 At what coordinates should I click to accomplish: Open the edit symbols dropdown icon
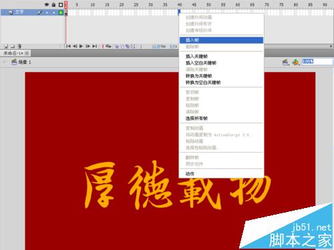coord(296,62)
